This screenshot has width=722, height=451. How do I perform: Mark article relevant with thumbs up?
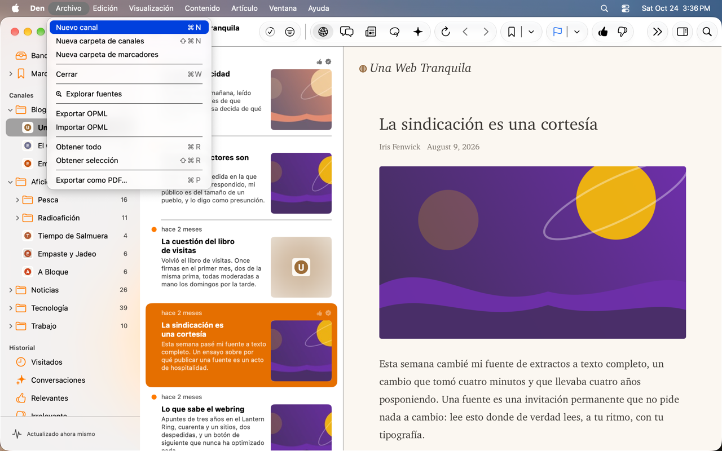pos(603,32)
